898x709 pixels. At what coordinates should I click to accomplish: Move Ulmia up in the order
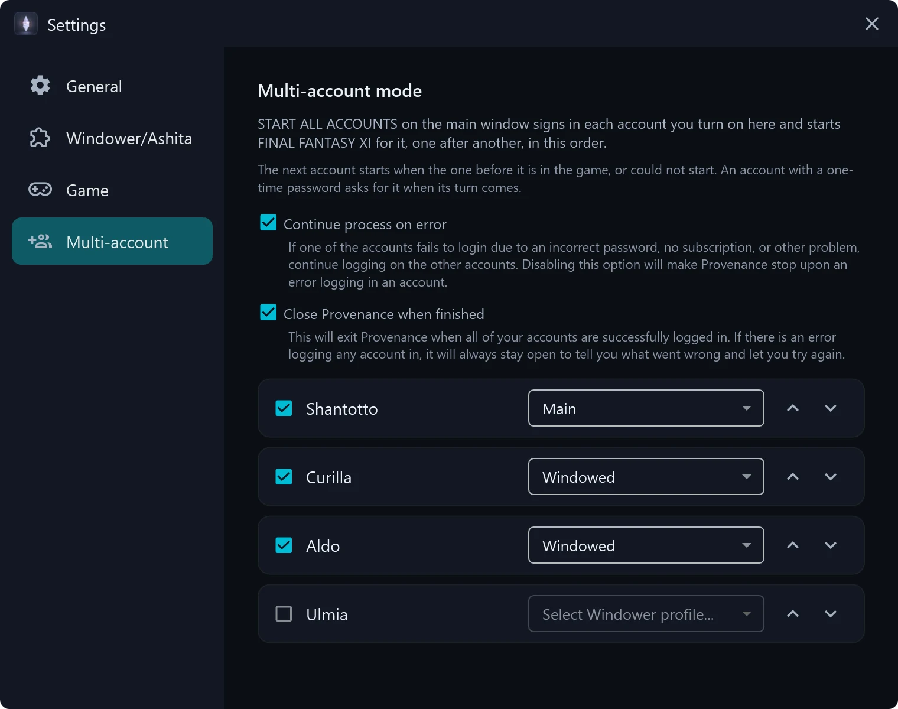coord(793,614)
